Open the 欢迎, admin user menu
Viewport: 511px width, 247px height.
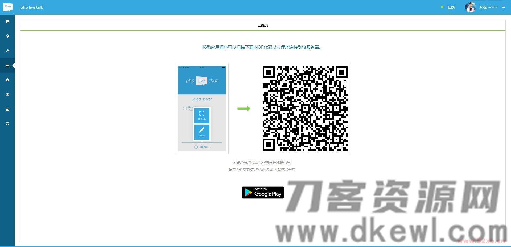[489, 7]
